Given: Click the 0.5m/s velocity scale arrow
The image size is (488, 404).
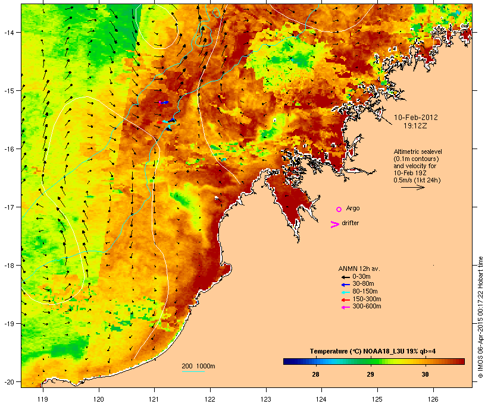Looking at the screenshot, I should pyautogui.click(x=412, y=187).
